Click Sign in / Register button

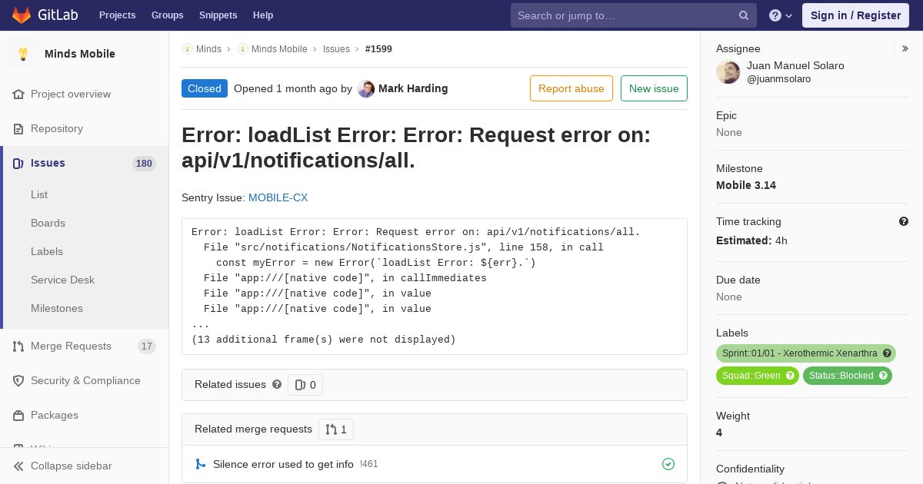tap(855, 15)
